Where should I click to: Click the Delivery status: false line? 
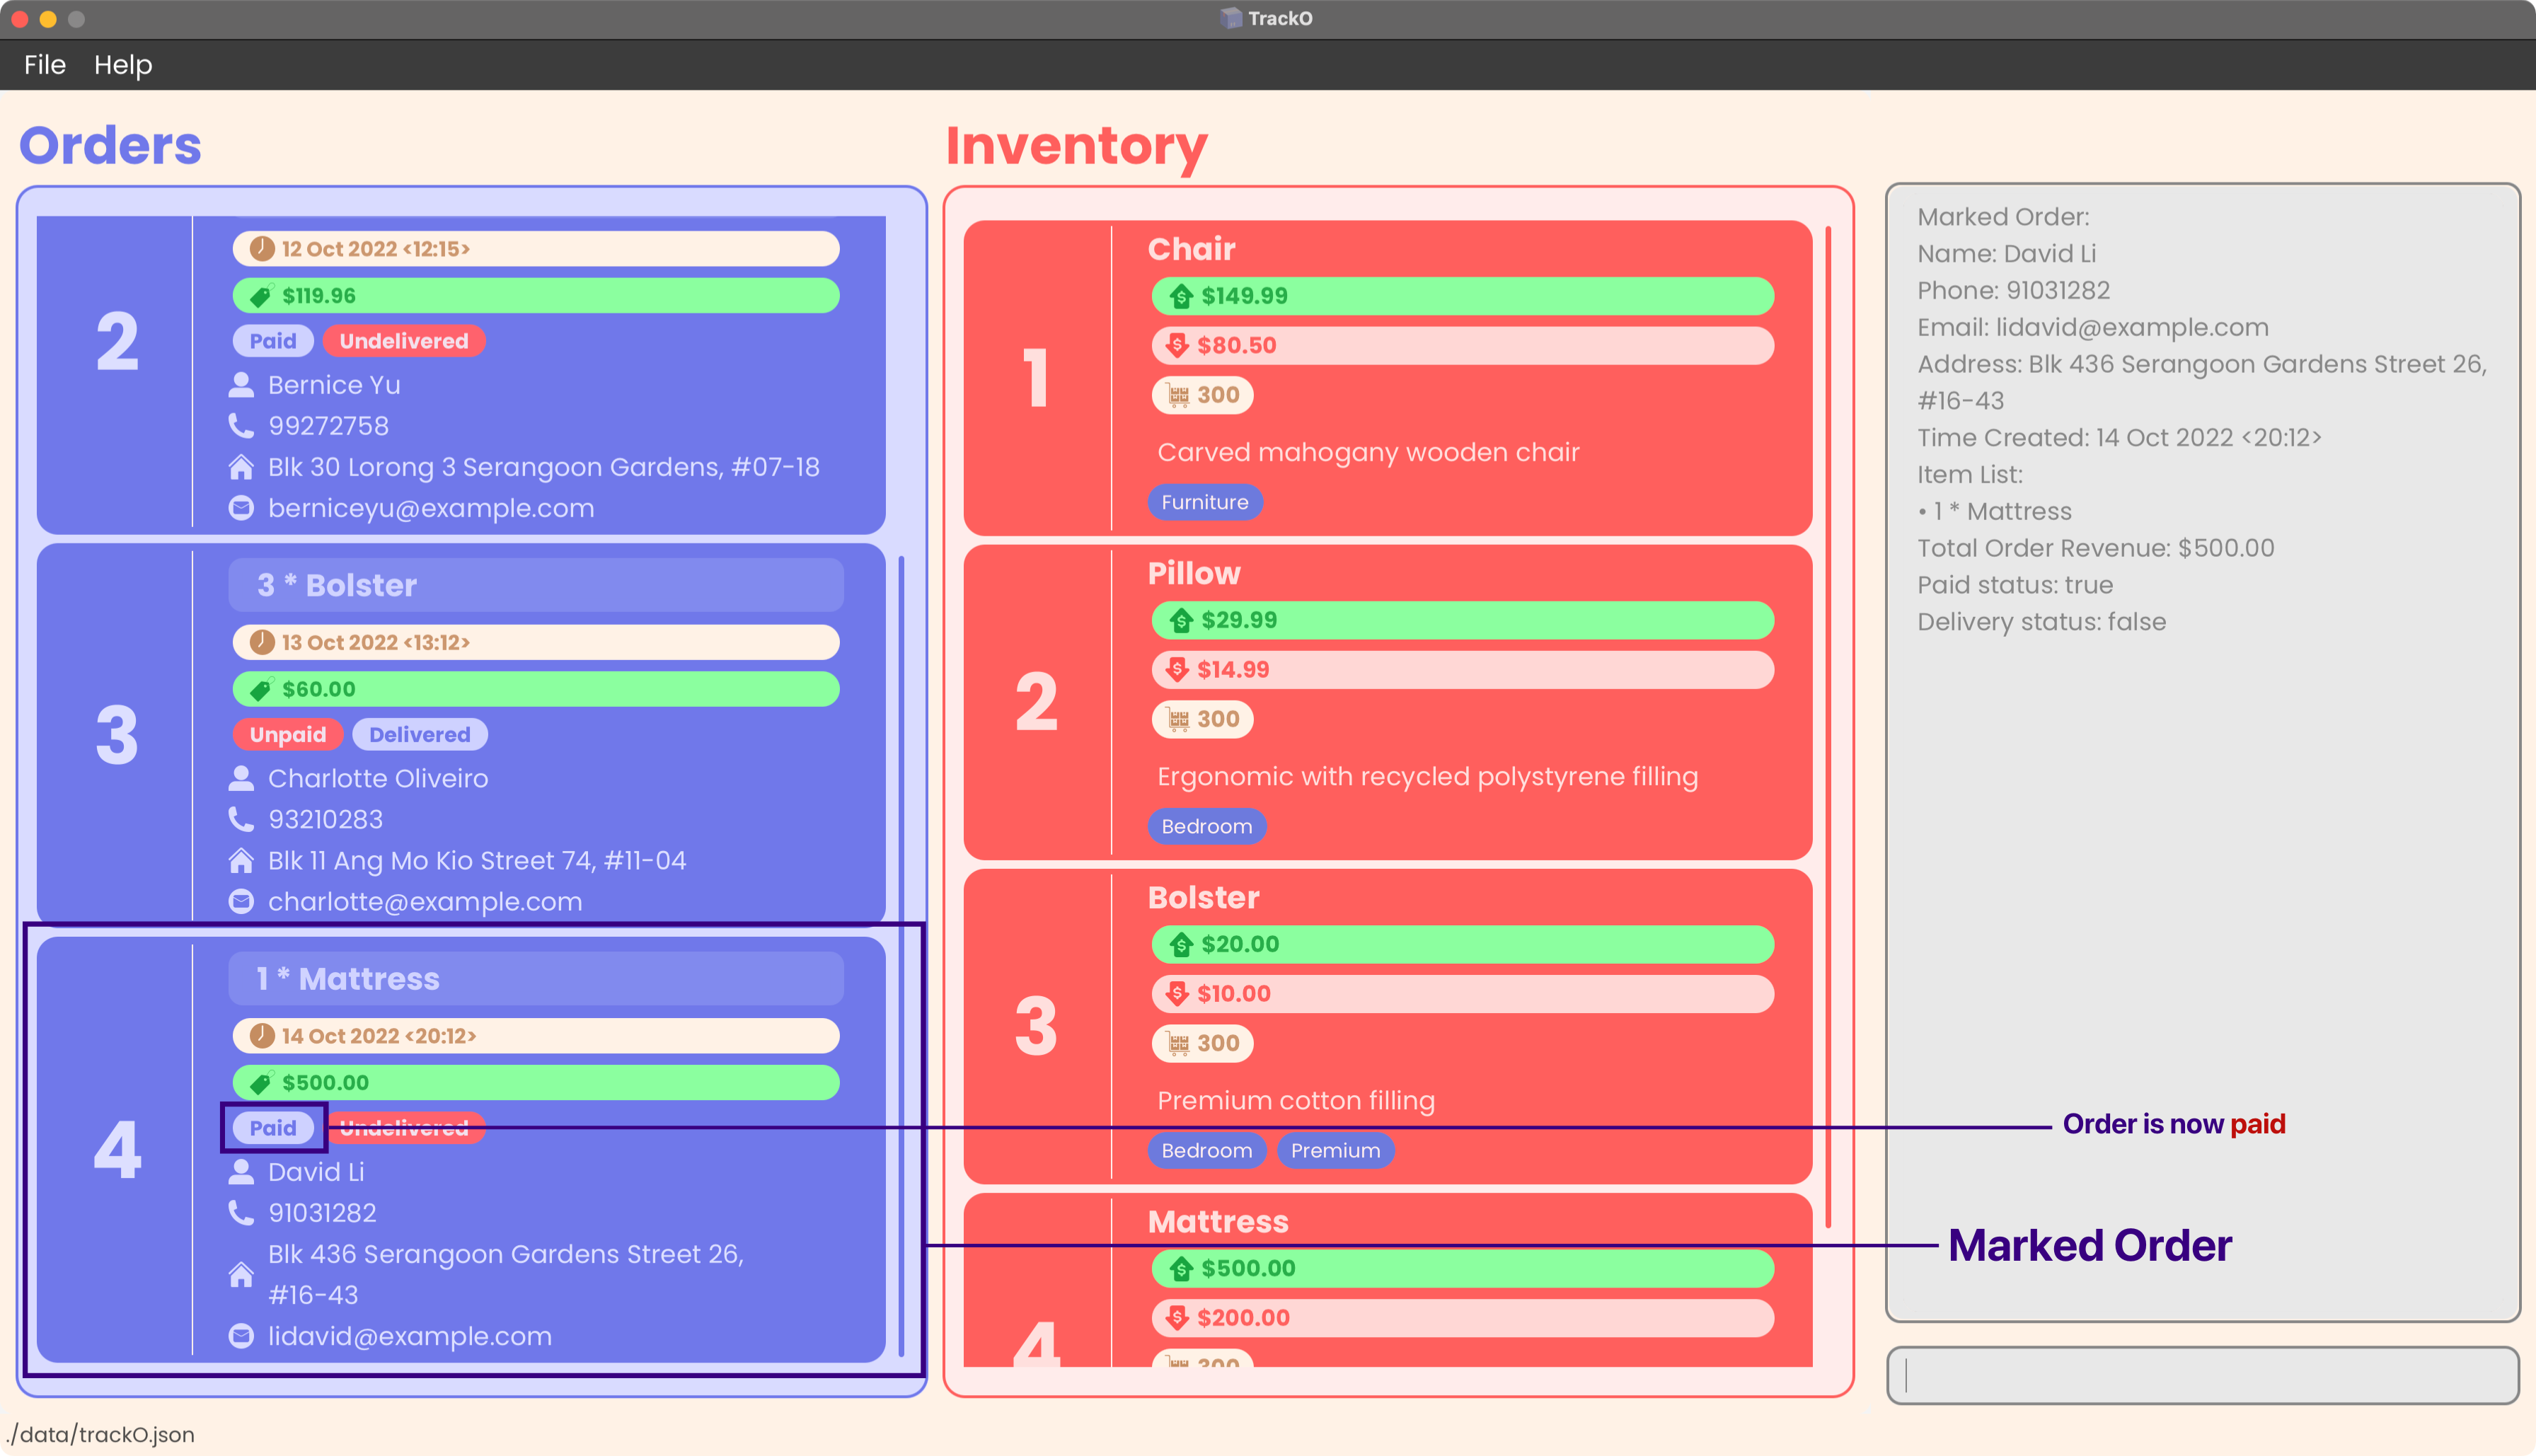click(x=2041, y=622)
